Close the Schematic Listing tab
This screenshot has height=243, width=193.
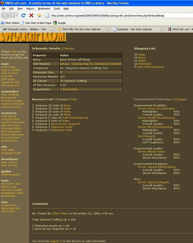tap(52, 29)
